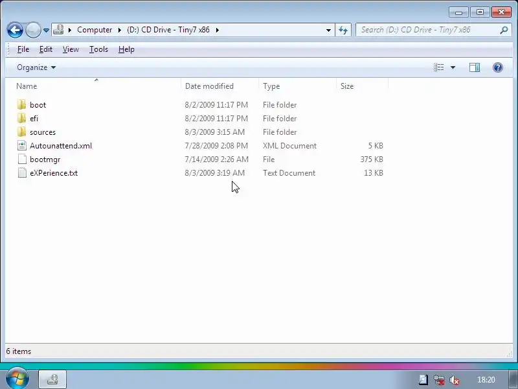Open the view options dropdown arrow
Viewport: 518px width, 389px height.
click(453, 67)
